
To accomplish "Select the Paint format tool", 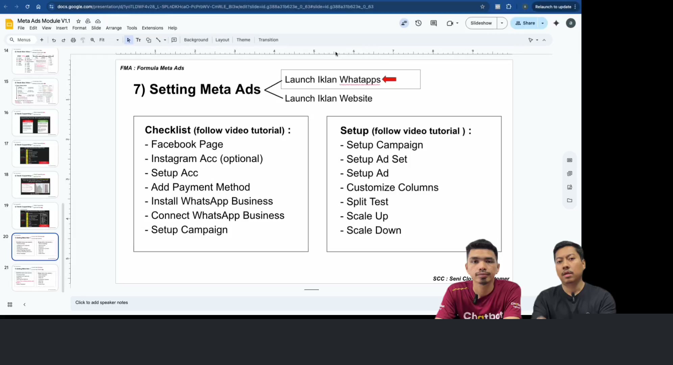I will [83, 40].
